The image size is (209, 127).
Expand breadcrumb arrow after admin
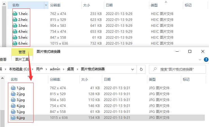pos(63,69)
